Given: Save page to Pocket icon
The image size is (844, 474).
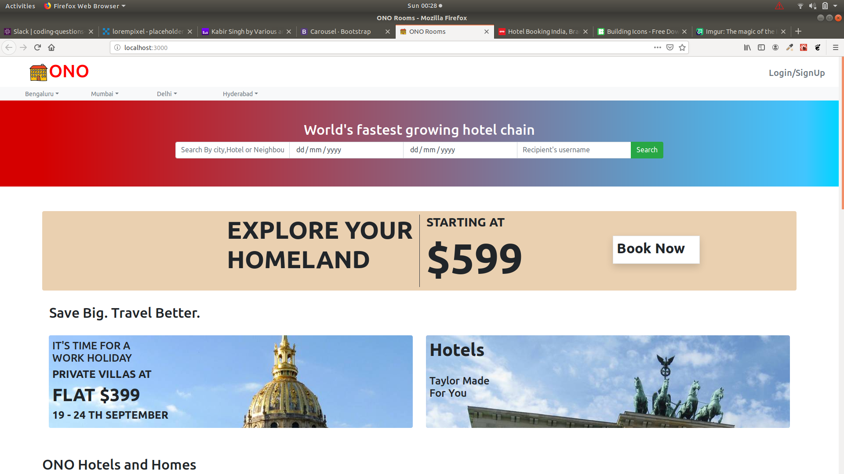Looking at the screenshot, I should pos(670,47).
